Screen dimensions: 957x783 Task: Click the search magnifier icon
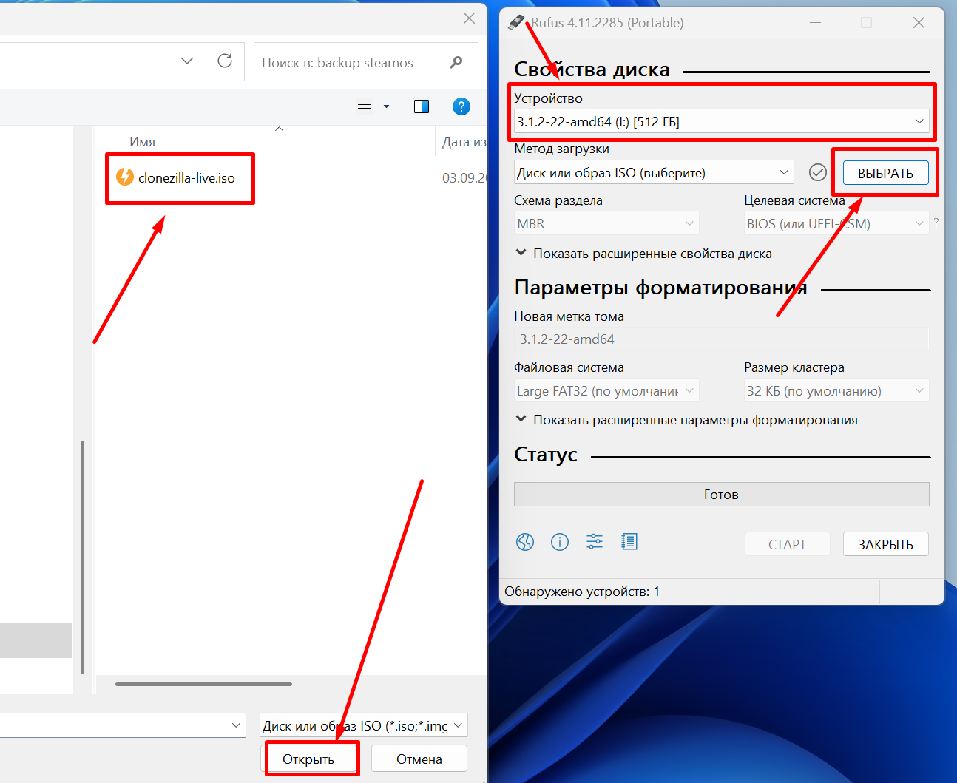456,62
